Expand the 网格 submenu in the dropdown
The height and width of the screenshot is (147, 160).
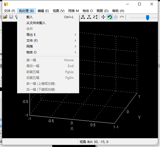48,47
